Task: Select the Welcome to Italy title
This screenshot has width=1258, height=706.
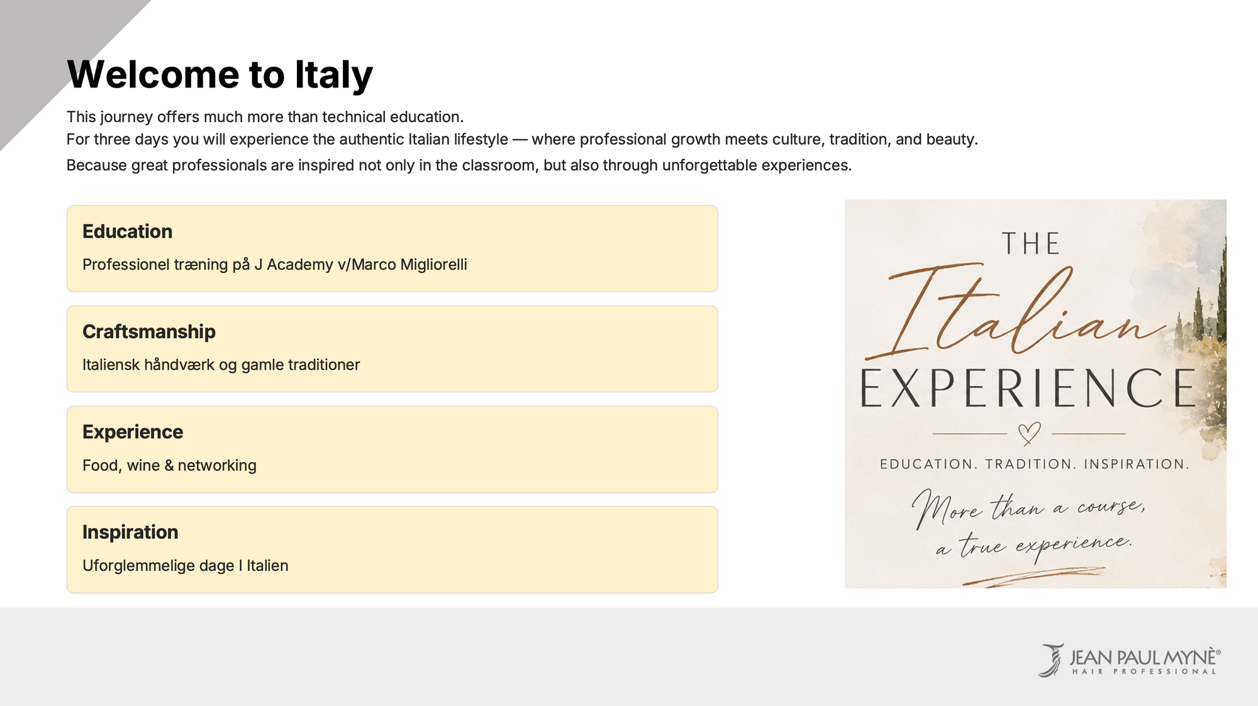Action: click(x=220, y=74)
